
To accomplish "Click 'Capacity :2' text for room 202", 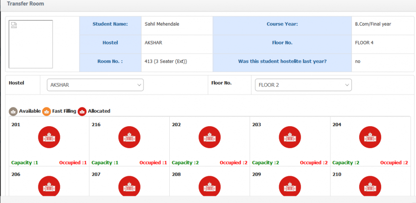I will (x=185, y=163).
